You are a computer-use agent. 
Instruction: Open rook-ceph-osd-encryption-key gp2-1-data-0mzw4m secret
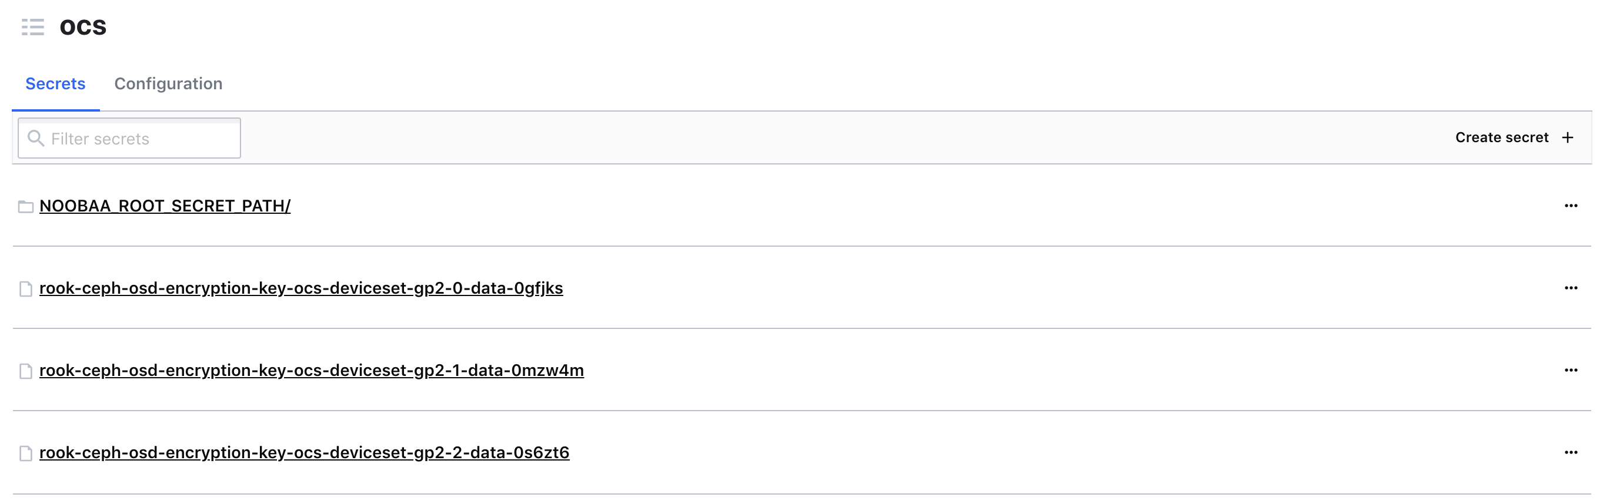pos(311,369)
